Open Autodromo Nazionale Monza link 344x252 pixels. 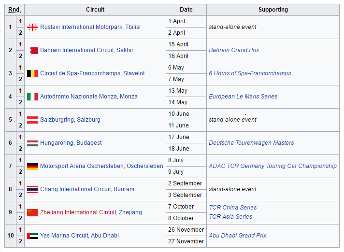78,97
